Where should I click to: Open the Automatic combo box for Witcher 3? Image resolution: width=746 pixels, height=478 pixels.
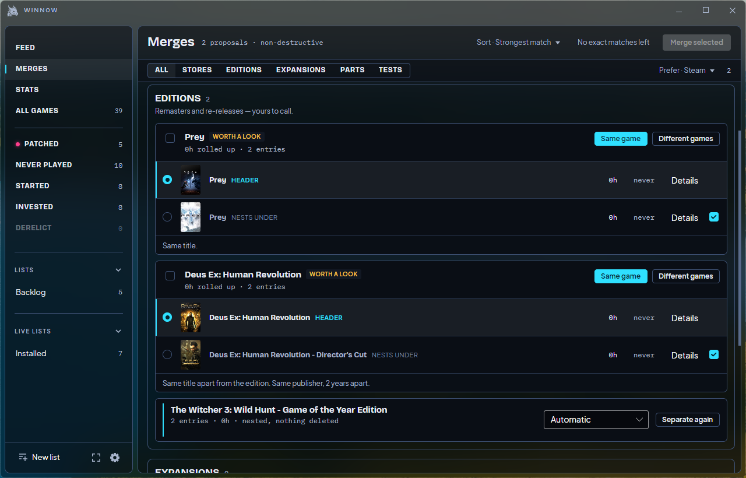click(596, 420)
